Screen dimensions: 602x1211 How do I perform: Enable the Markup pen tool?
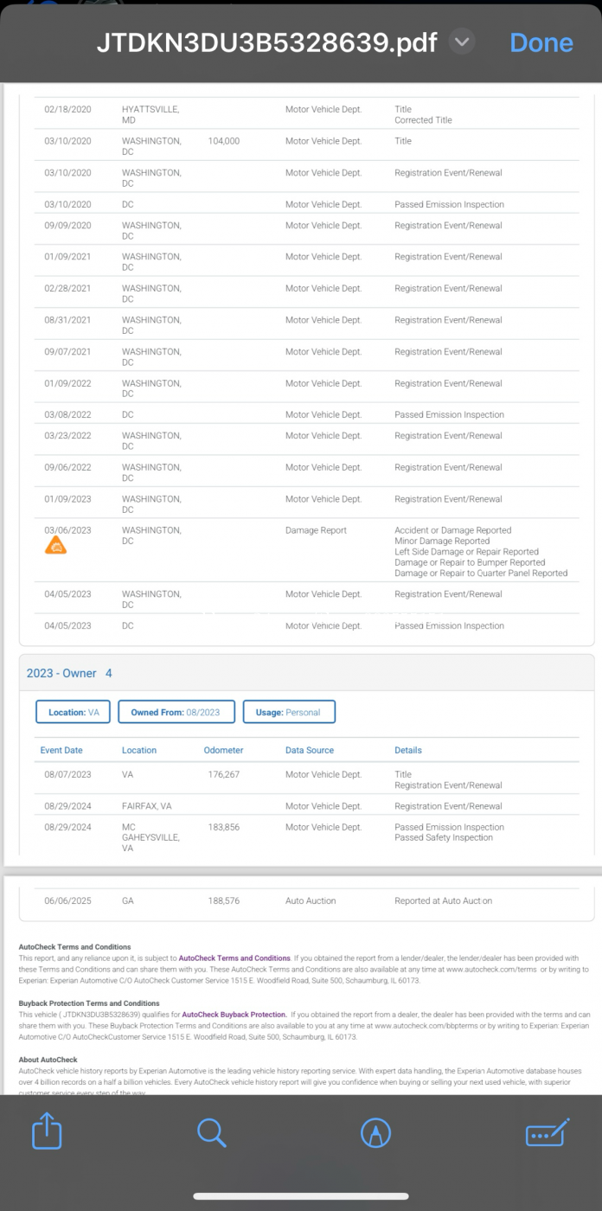pyautogui.click(x=375, y=1132)
